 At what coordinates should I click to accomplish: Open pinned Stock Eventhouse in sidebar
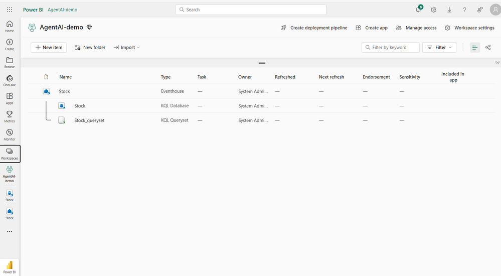[10, 214]
